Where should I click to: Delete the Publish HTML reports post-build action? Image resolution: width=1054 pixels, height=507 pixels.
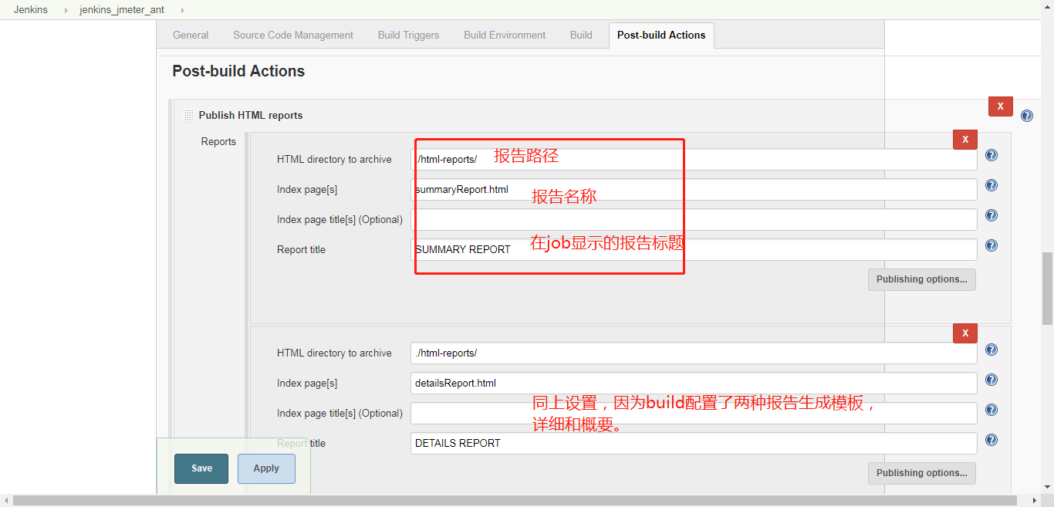pyautogui.click(x=1000, y=106)
